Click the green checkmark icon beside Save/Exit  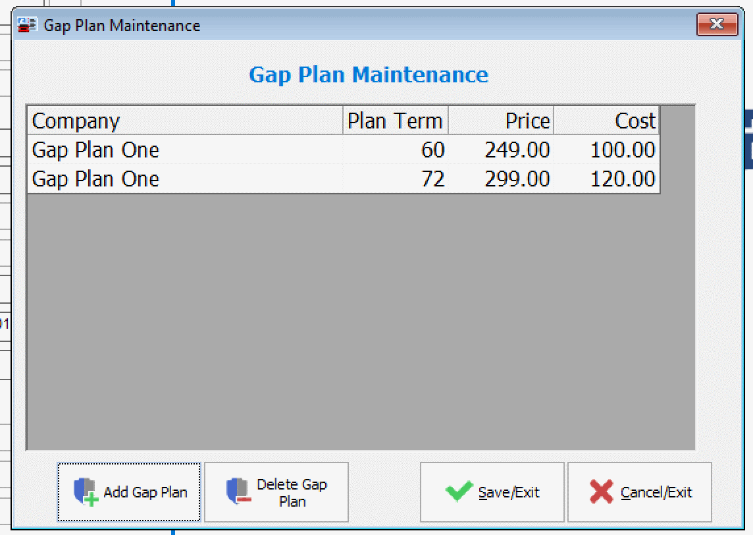tap(458, 492)
